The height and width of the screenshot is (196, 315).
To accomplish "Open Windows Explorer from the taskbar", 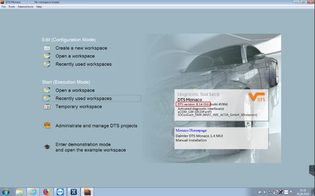I will pos(20,192).
